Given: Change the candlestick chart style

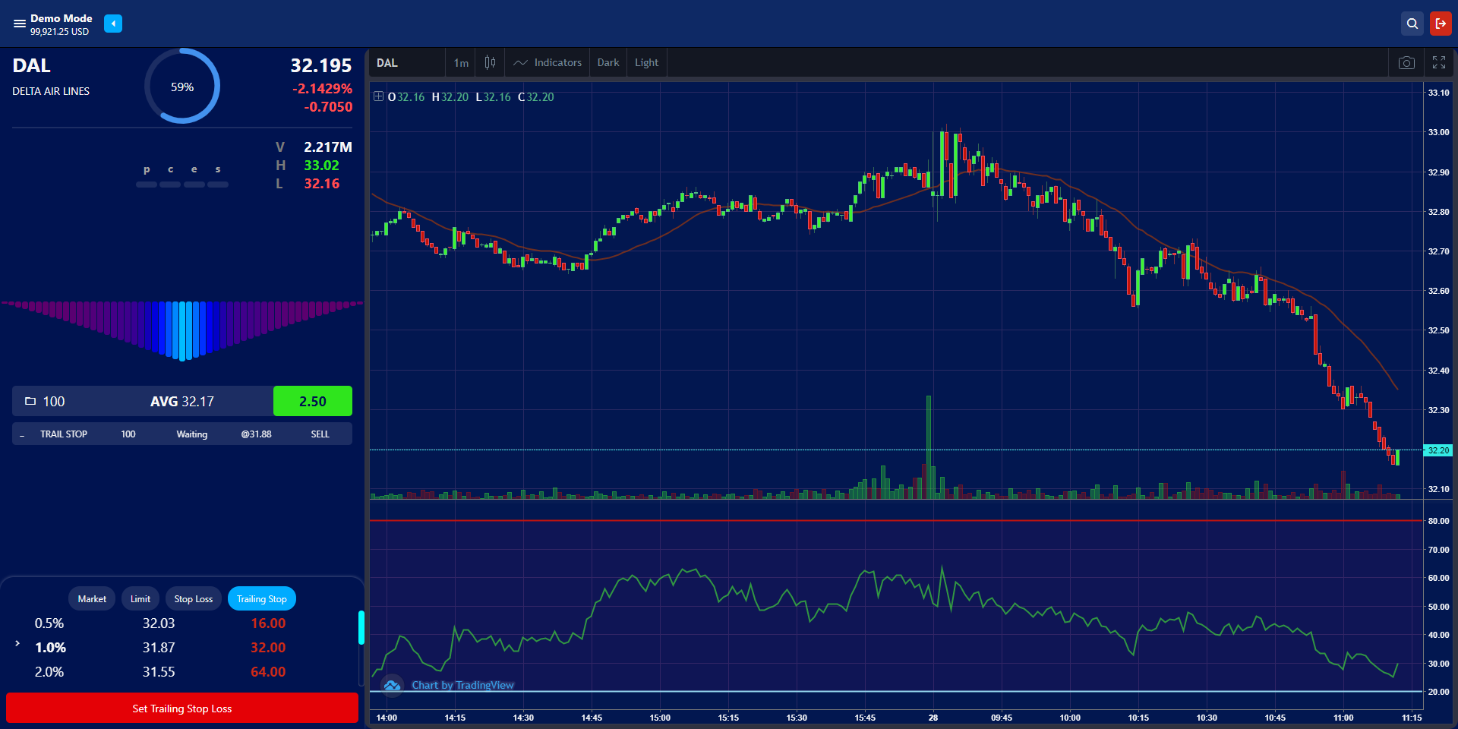Looking at the screenshot, I should 490,63.
